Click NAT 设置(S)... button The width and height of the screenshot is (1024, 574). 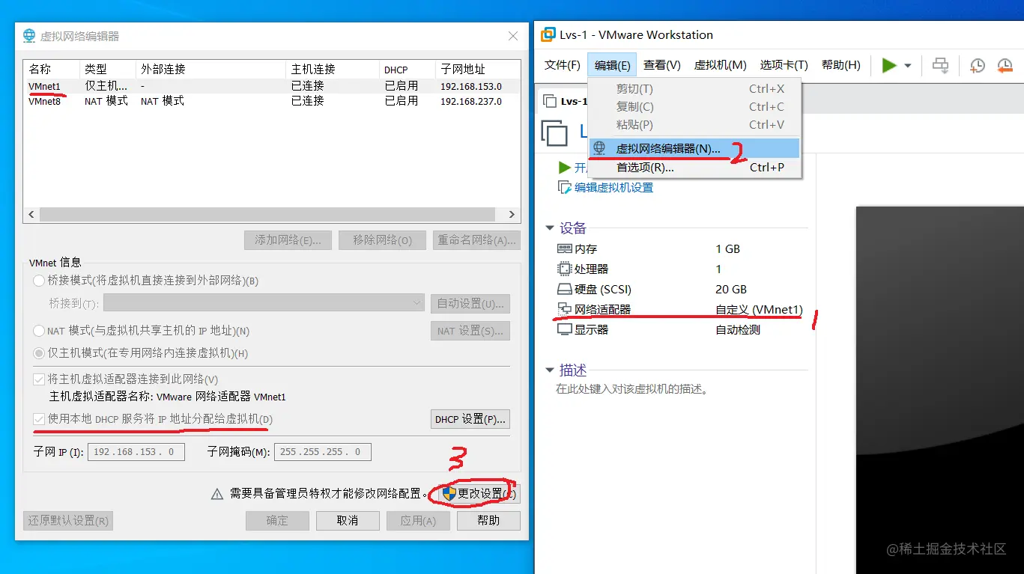click(x=470, y=331)
